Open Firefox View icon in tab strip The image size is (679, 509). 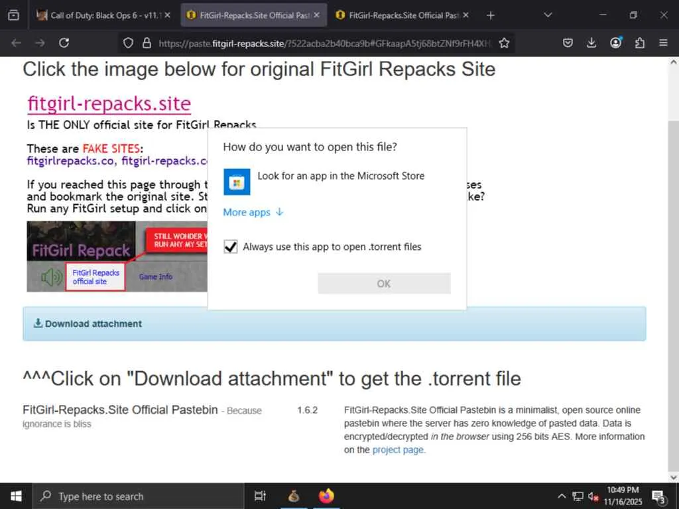tap(13, 15)
